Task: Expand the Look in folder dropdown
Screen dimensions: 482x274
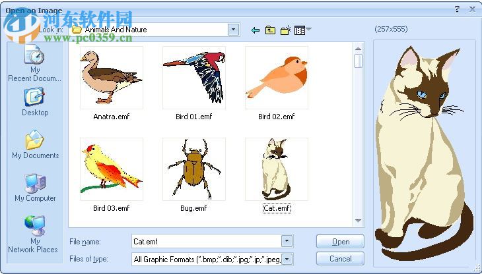Action: tap(233, 30)
